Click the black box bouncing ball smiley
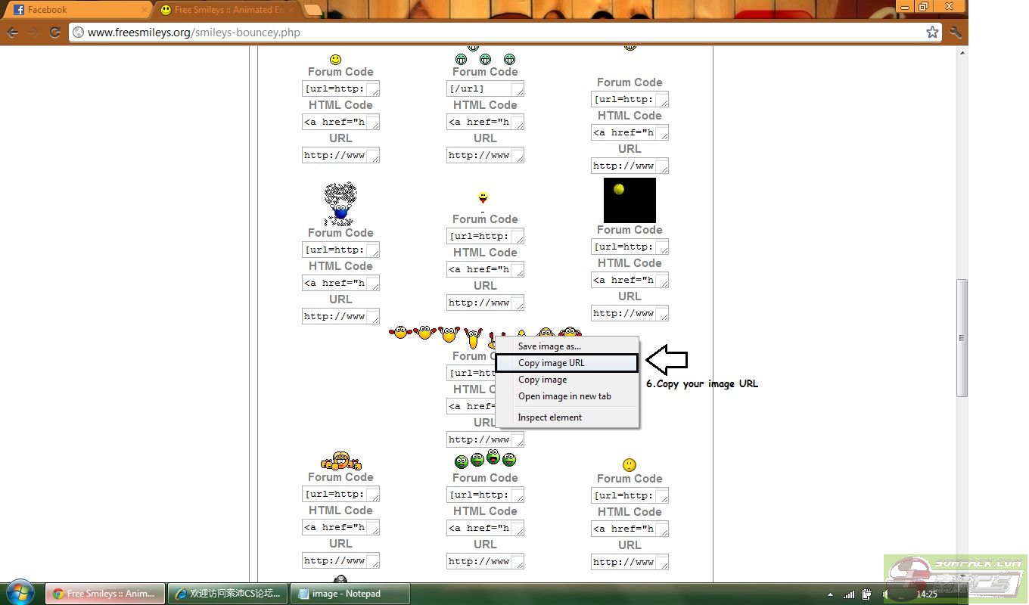This screenshot has width=1029, height=605. coord(630,200)
